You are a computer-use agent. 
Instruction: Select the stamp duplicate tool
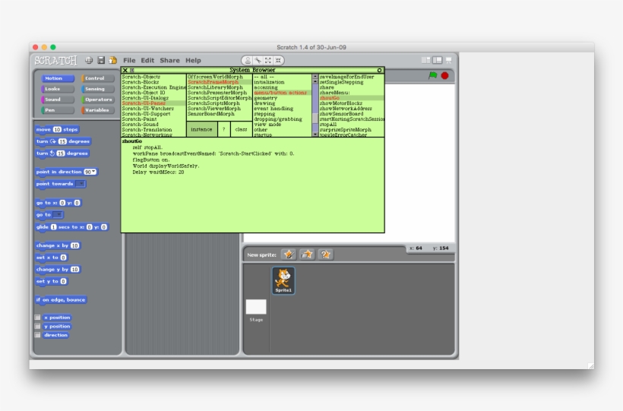[x=248, y=61]
